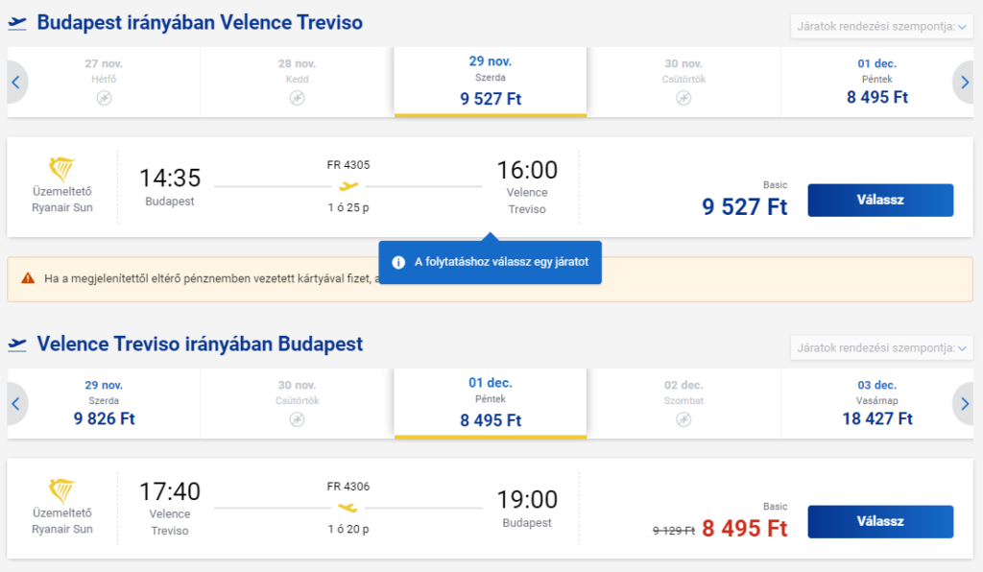Click the return flight plane icon beside Velence Treviso heading
This screenshot has width=983, height=572.
coord(17,345)
